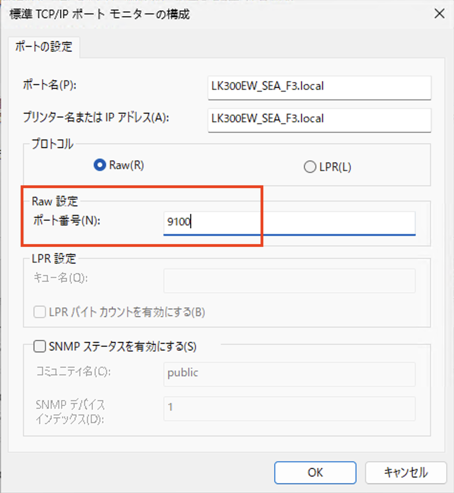Click the ポート名(P) label
454x493 pixels.
click(x=50, y=85)
